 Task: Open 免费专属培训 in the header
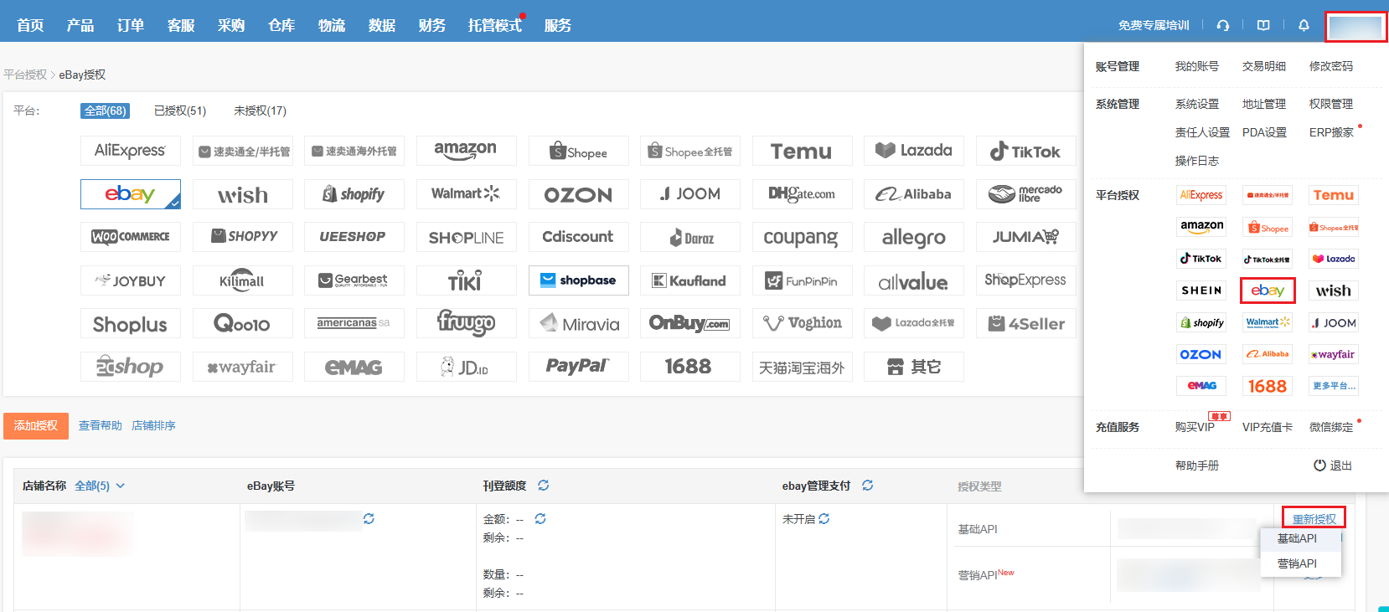click(1154, 25)
